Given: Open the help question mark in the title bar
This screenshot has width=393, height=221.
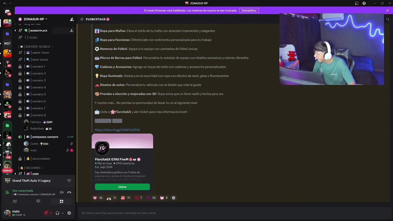Looking at the screenshot, I should click(x=364, y=3).
